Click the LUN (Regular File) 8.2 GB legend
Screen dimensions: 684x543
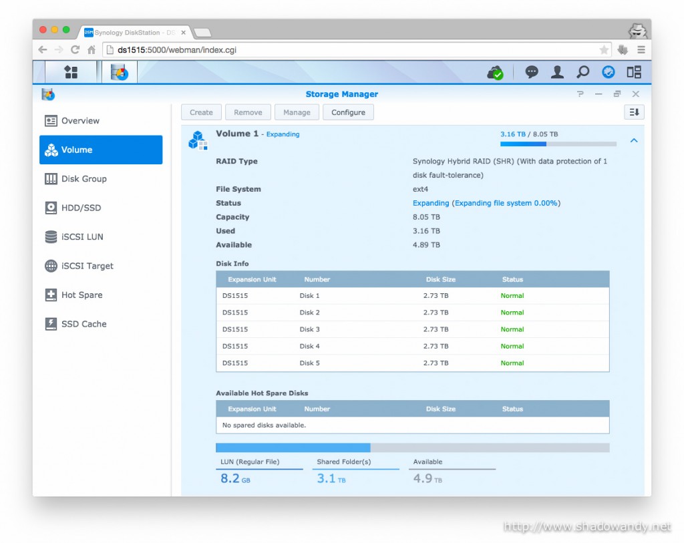pyautogui.click(x=259, y=471)
